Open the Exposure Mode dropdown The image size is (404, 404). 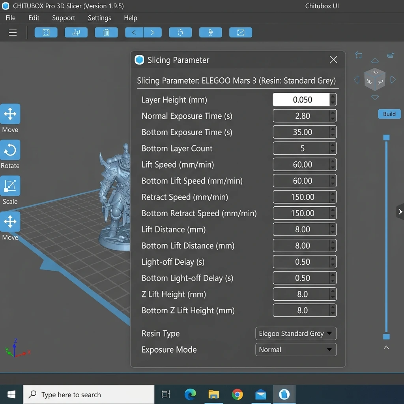coord(296,350)
